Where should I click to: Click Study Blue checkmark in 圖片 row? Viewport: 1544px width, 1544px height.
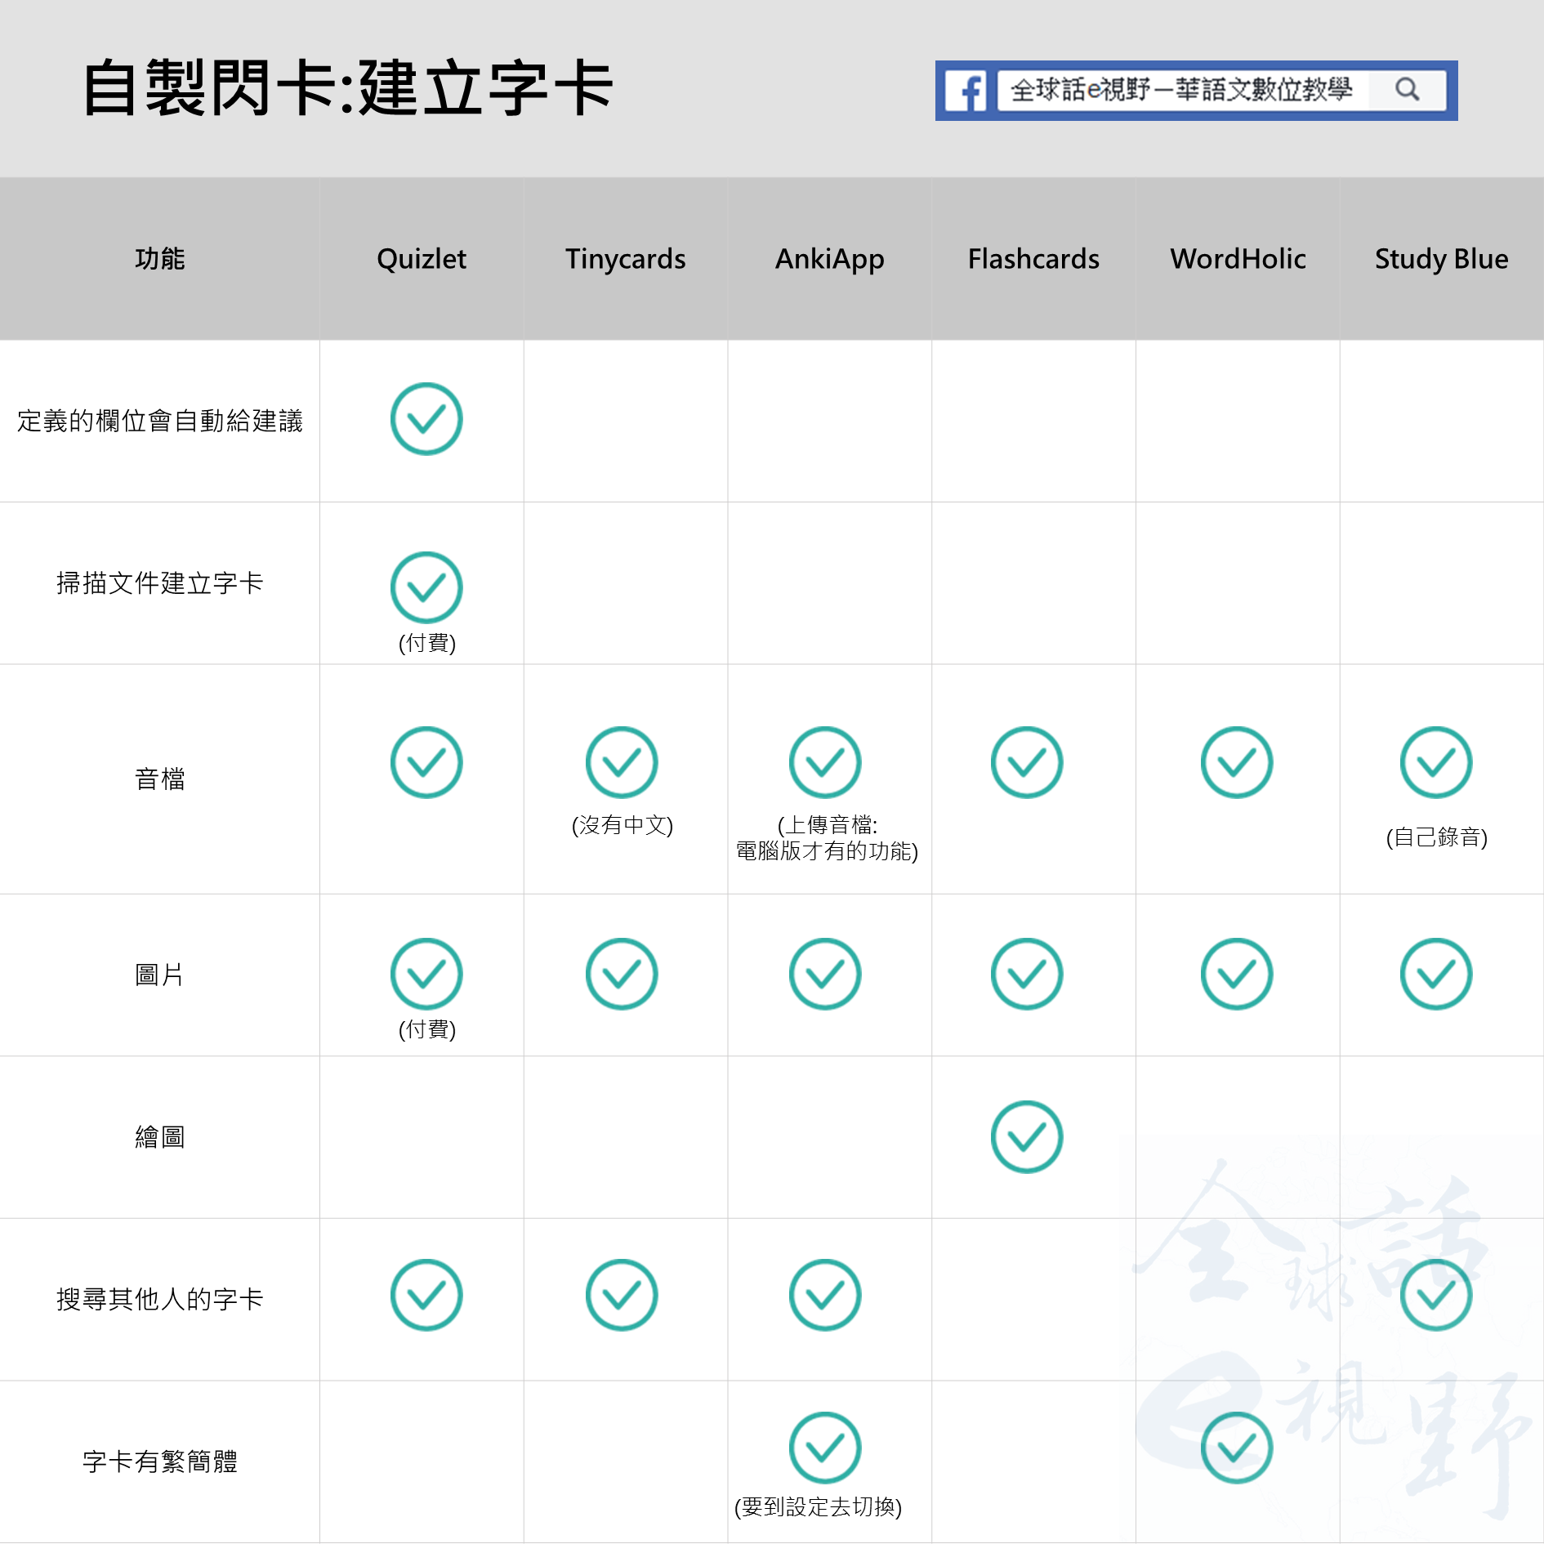coord(1436,974)
